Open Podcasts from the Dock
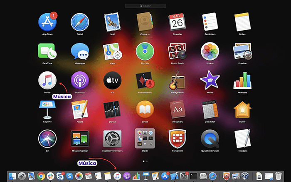The height and width of the screenshot is (182, 291). pos(127,176)
